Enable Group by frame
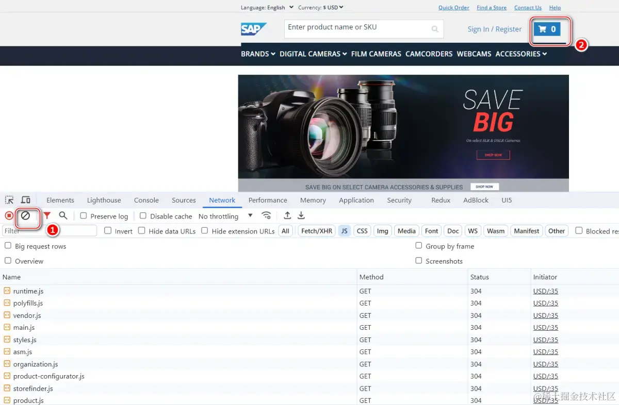This screenshot has width=619, height=405. coord(419,246)
